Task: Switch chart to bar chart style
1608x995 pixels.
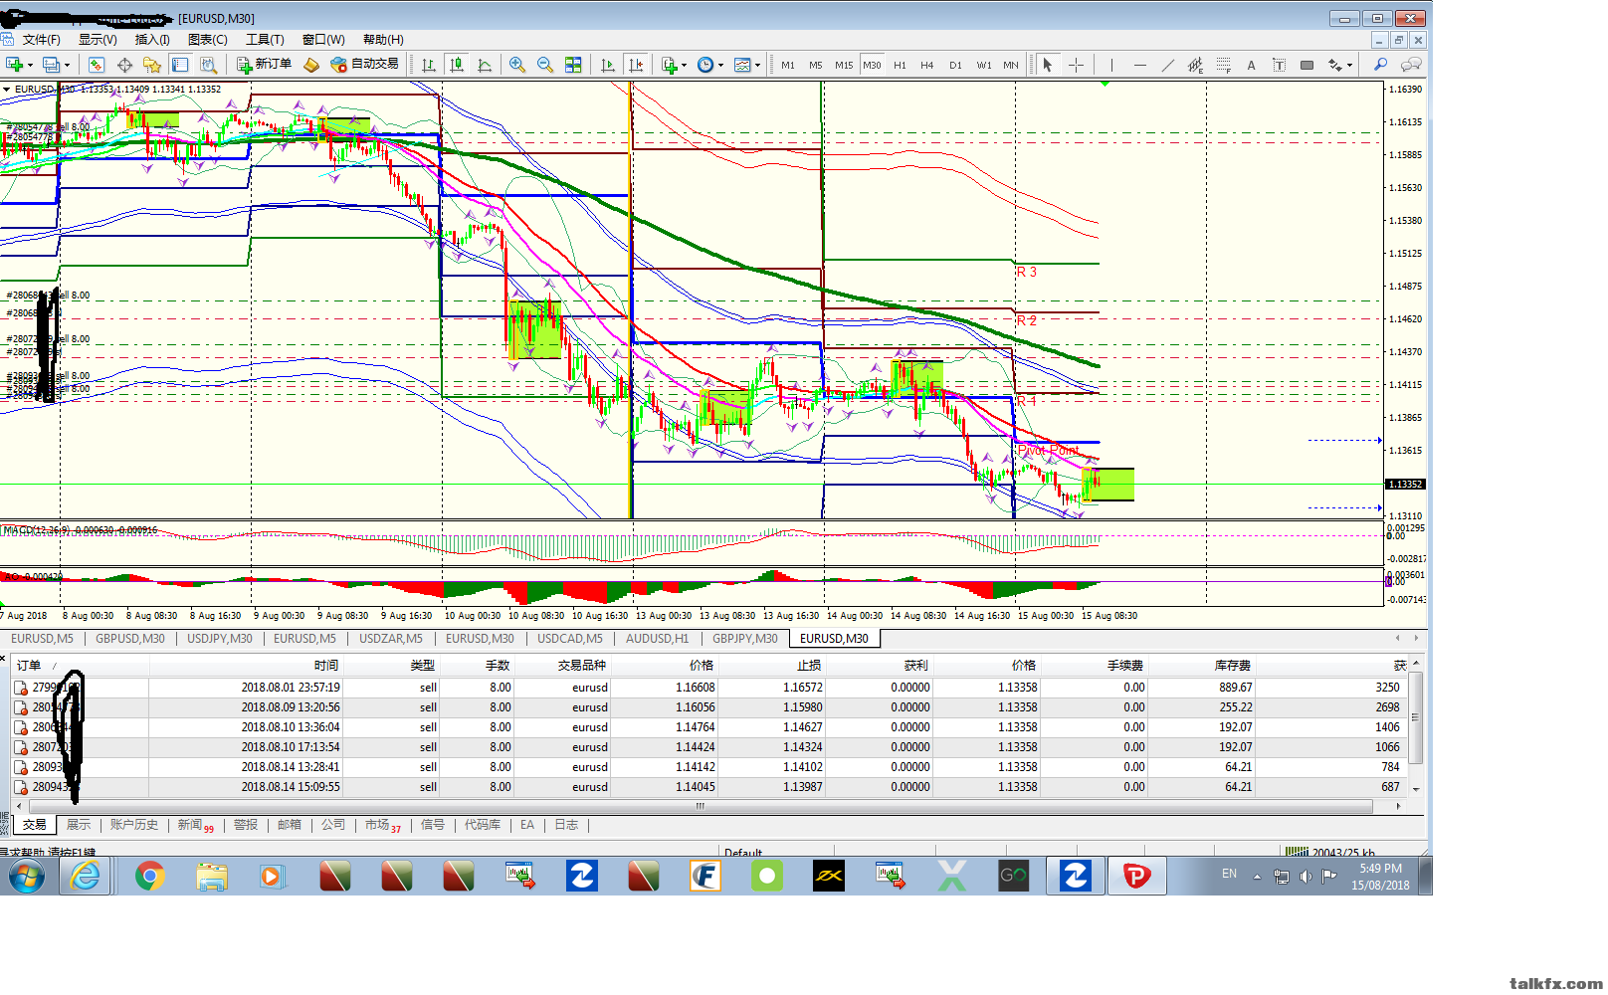Action: pyautogui.click(x=429, y=65)
